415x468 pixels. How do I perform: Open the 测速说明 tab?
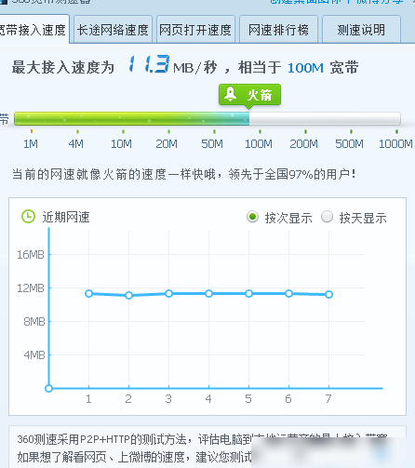coord(361,30)
